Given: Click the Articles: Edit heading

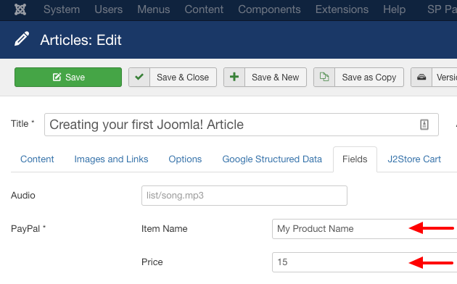Looking at the screenshot, I should pyautogui.click(x=81, y=40).
